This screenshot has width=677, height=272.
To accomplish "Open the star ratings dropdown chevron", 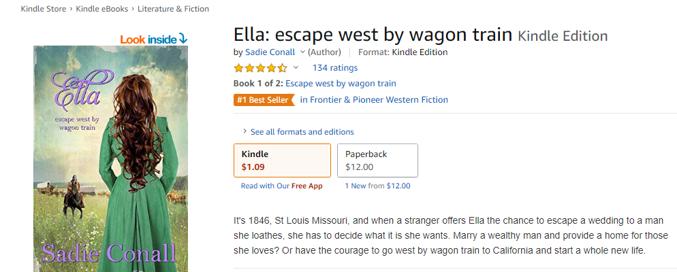I will click(296, 68).
